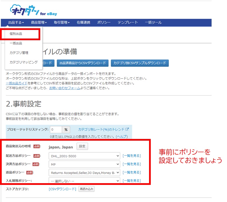Image resolution: width=227 pixels, height=202 pixels.
Task: Open the お問い合わせフォーム link
Action: point(65,88)
